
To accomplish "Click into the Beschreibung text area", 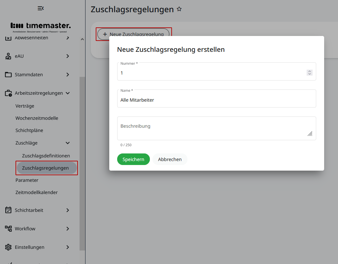I will pos(217,128).
